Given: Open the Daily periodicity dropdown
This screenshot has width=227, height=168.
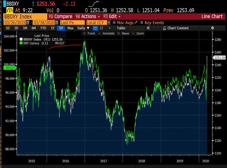Looking at the screenshot, I should [83, 28].
